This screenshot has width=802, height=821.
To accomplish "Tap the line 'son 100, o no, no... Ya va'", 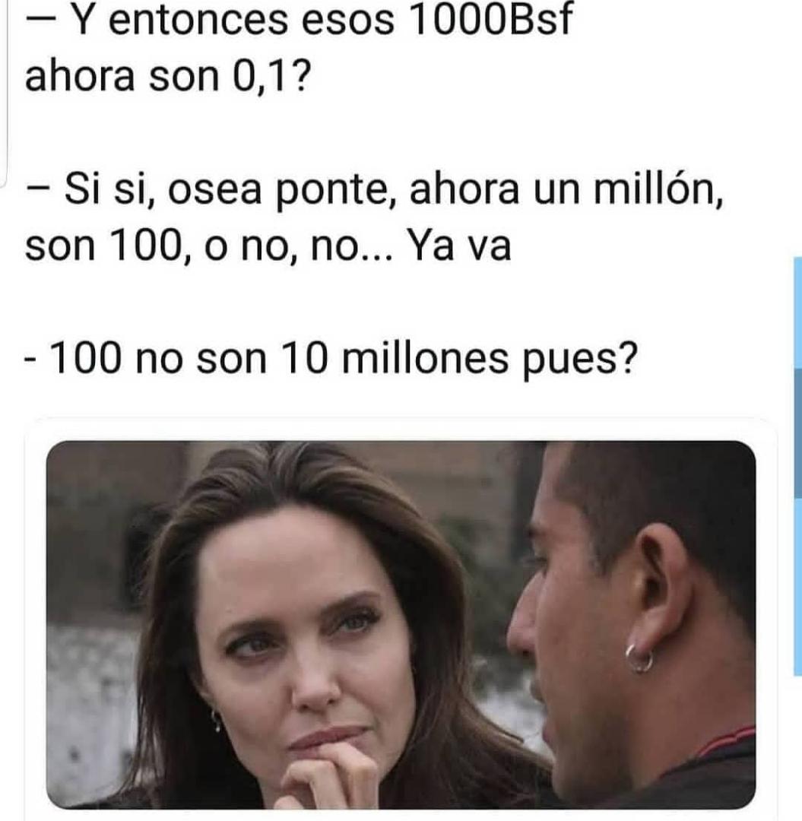I will click(x=268, y=246).
